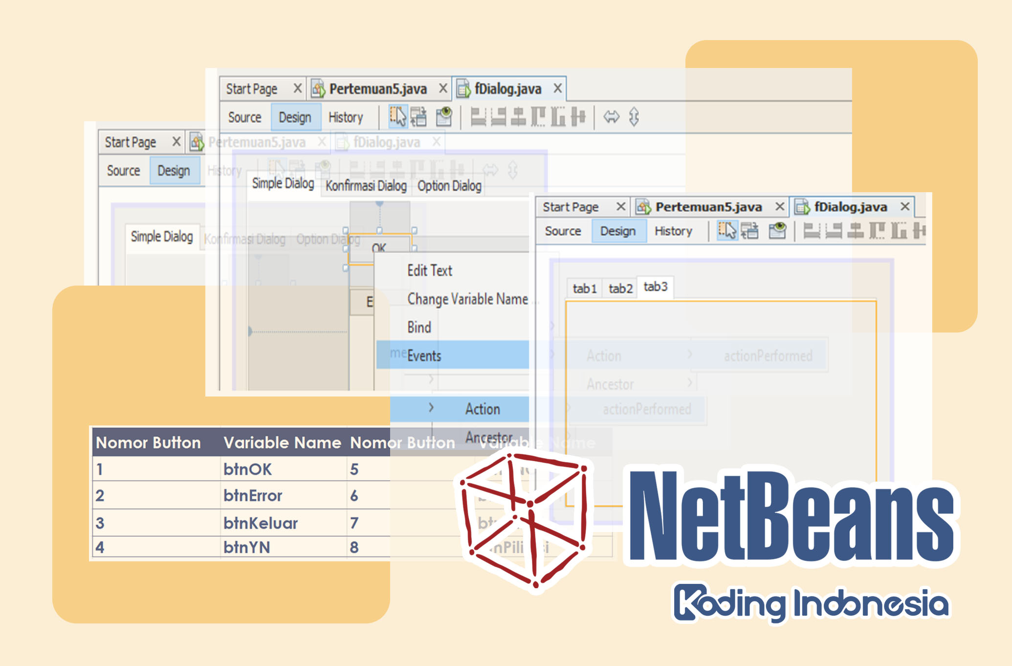Screen dimensions: 1012x666
Task: Click Preview Design eye icon in center window
Action: [444, 117]
